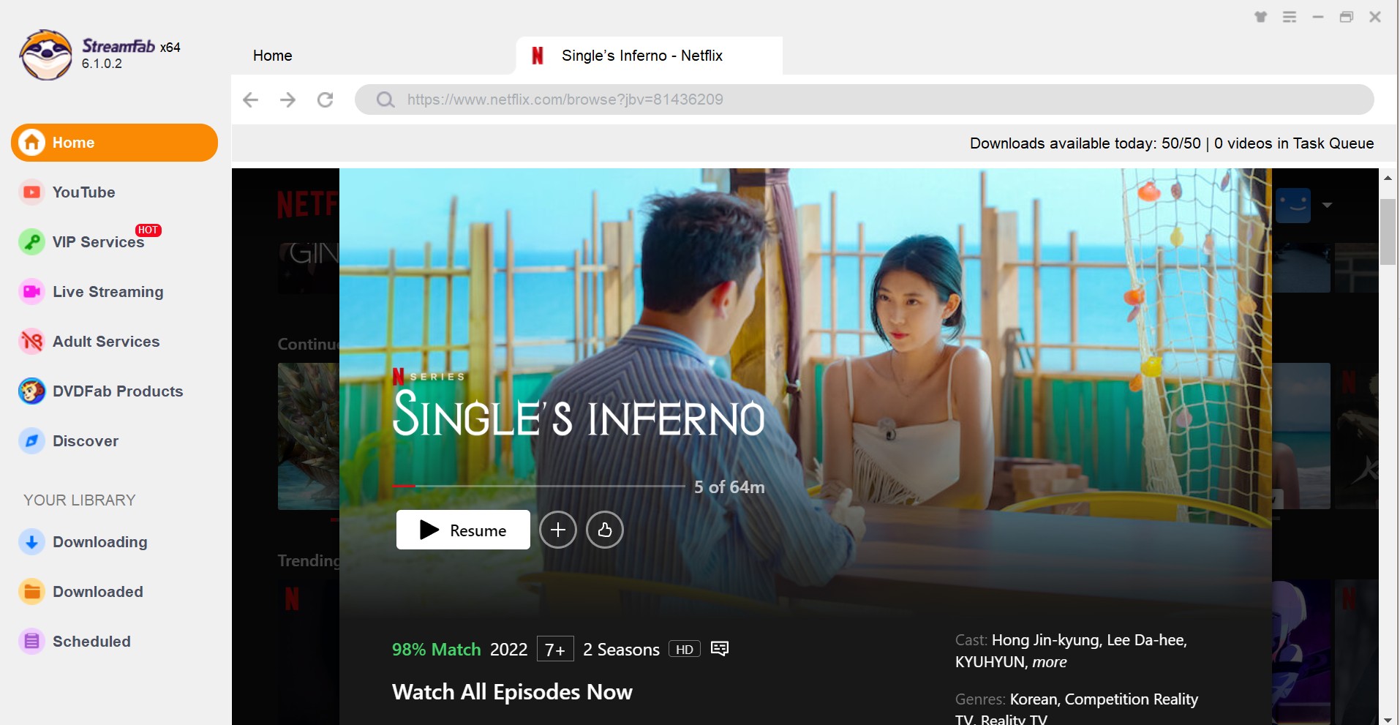This screenshot has height=725, width=1400.
Task: Click the page scrollbar up arrow
Action: pos(1388,178)
